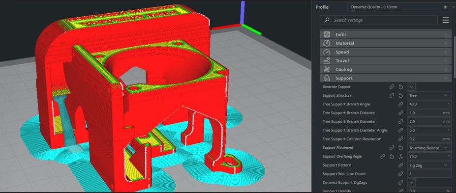Click the 'Profile' label text
Image resolution: width=456 pixels, height=193 pixels.
point(322,7)
